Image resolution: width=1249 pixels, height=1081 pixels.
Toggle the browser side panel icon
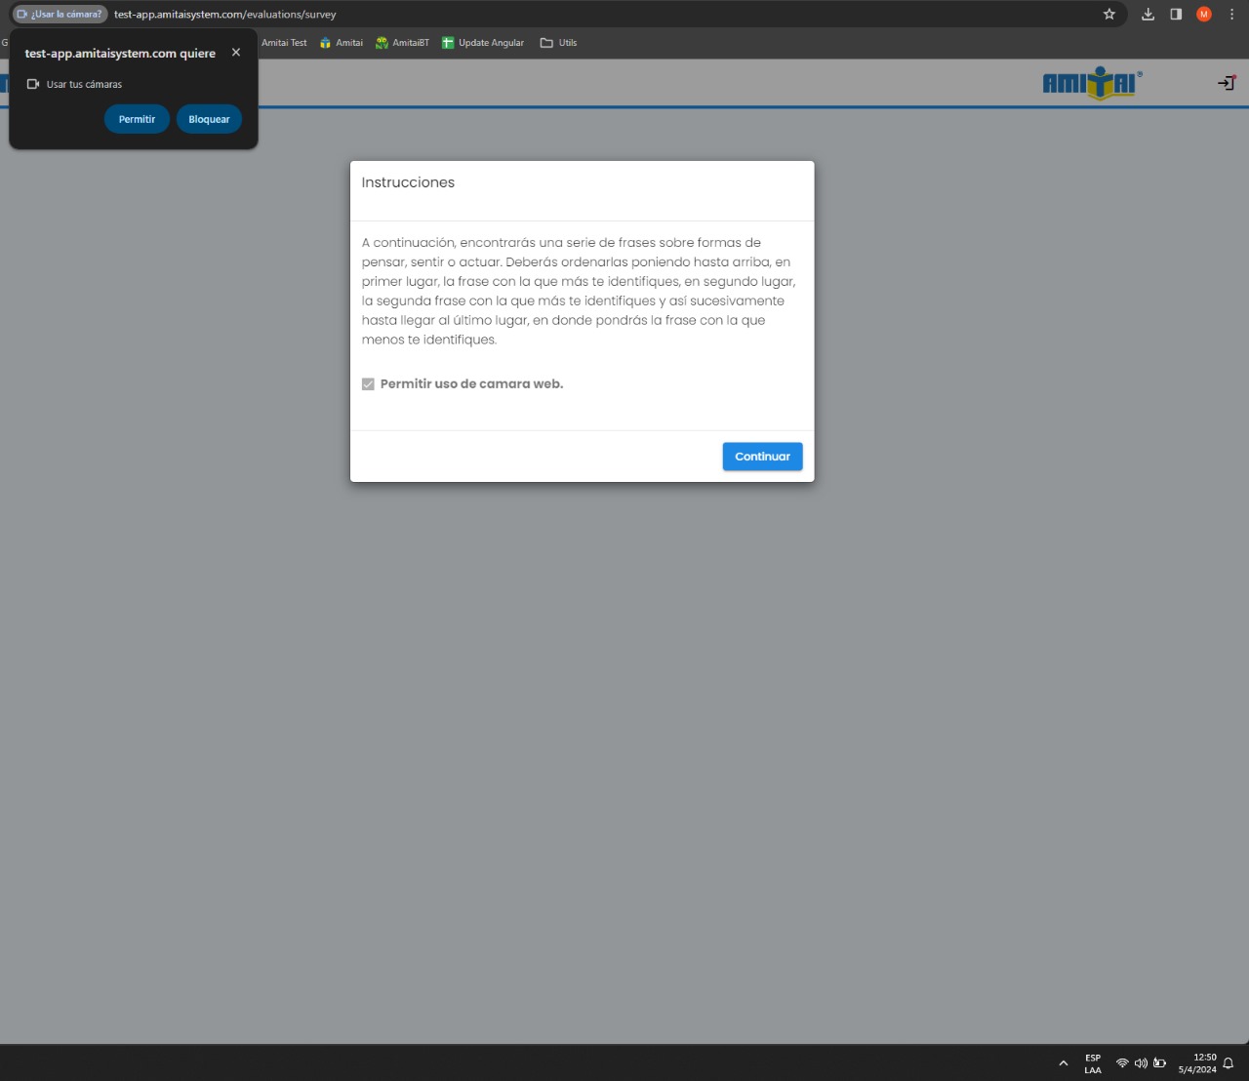1176,15
